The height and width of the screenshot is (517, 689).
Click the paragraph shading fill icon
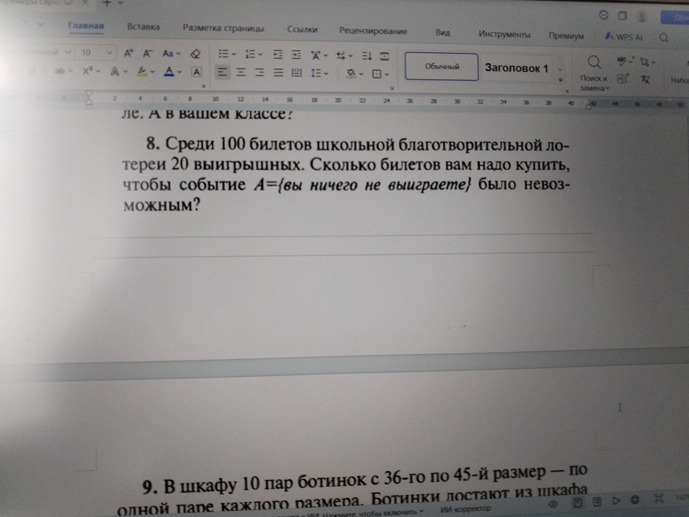tap(351, 74)
